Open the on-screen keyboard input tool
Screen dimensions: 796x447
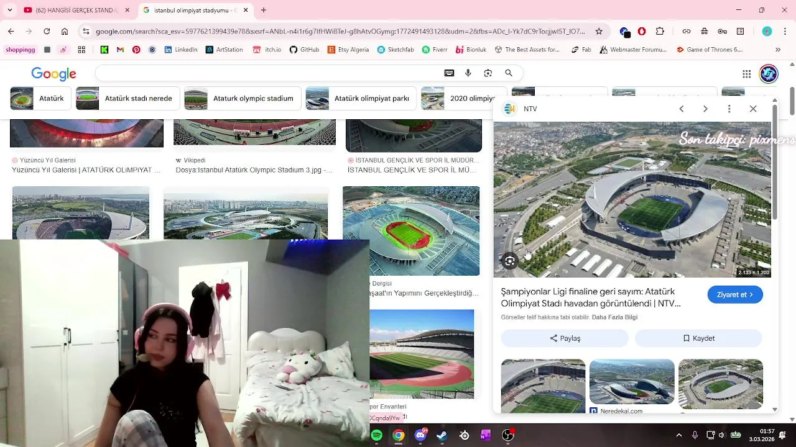coord(449,73)
